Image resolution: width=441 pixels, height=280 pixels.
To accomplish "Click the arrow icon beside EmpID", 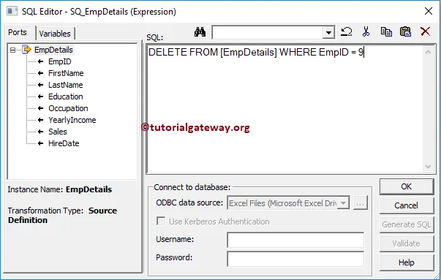I will [40, 61].
